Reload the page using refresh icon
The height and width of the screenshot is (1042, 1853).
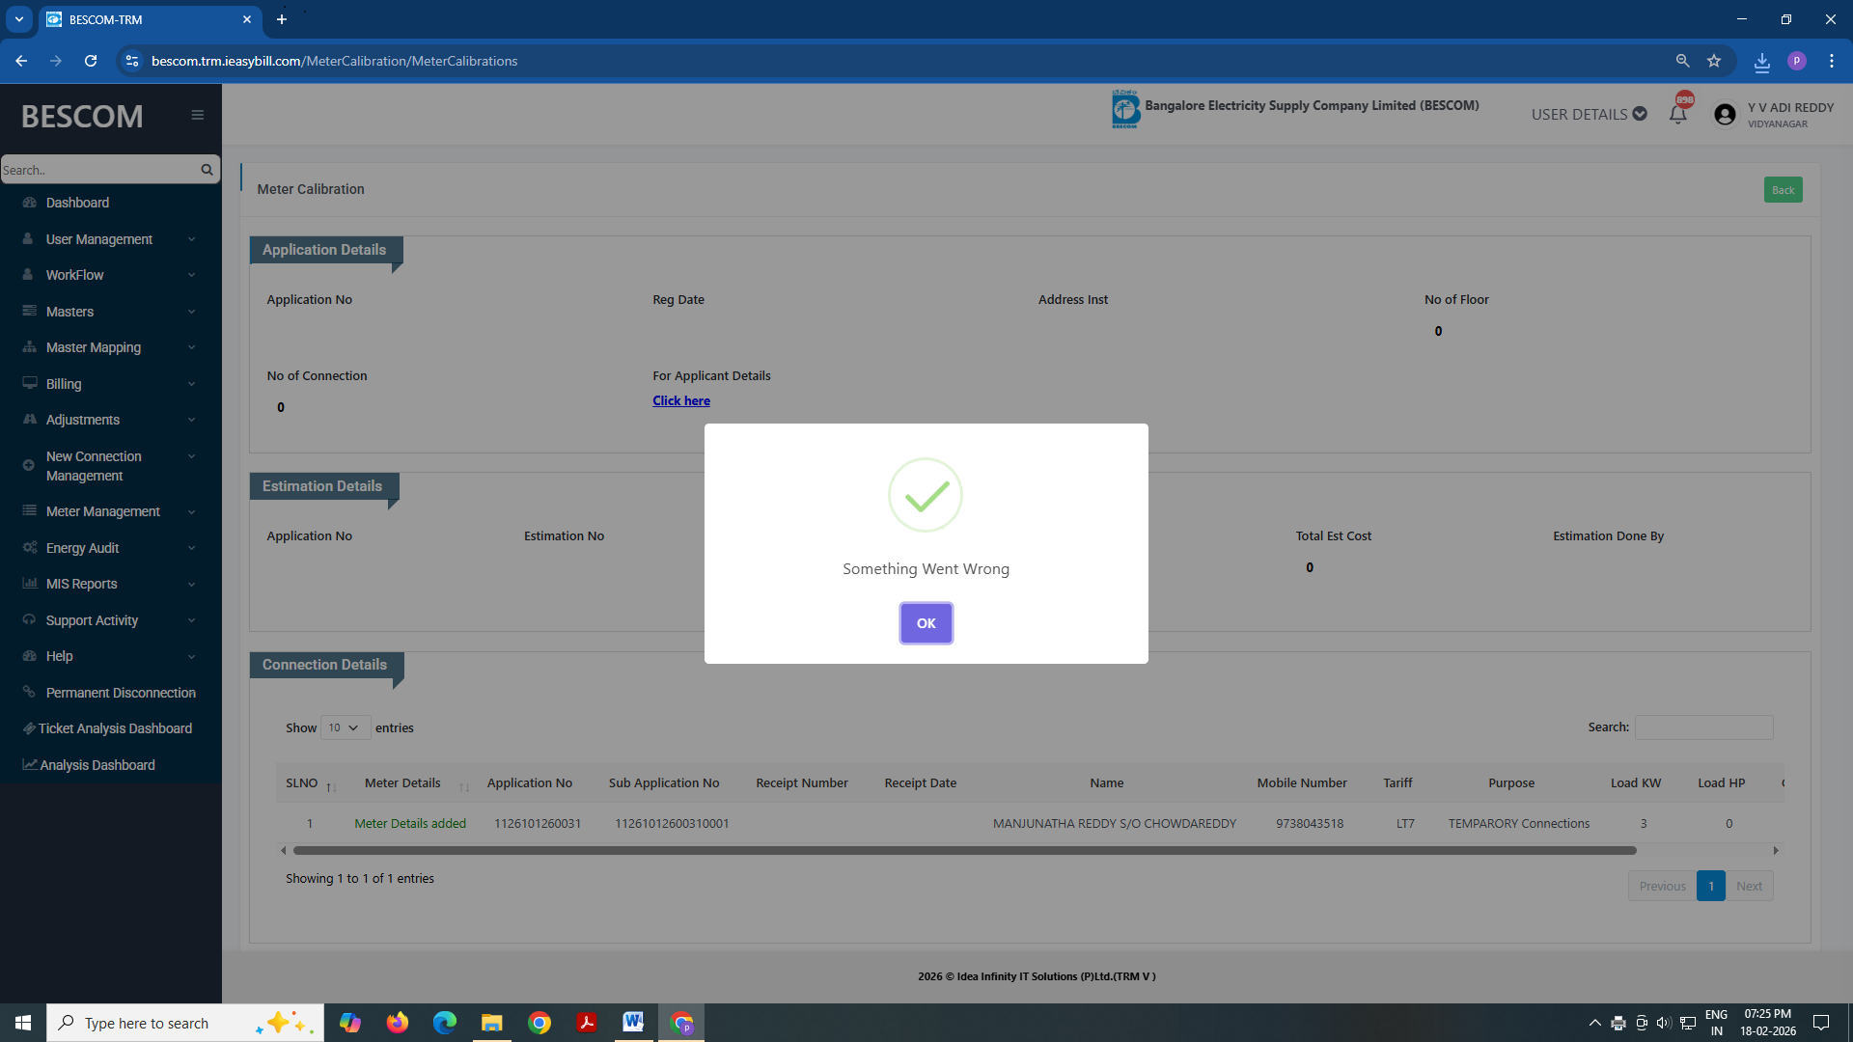(91, 61)
